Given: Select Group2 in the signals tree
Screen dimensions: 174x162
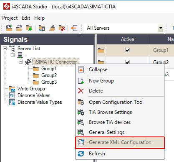Looking at the screenshot, I should click(x=49, y=75).
